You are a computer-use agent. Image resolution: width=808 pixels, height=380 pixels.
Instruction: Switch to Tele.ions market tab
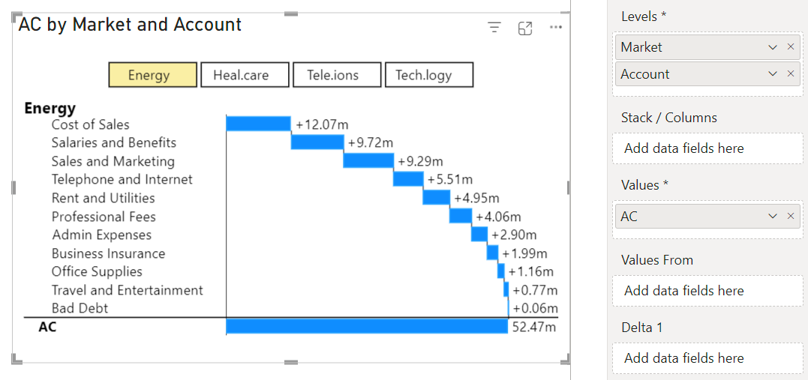coord(337,75)
